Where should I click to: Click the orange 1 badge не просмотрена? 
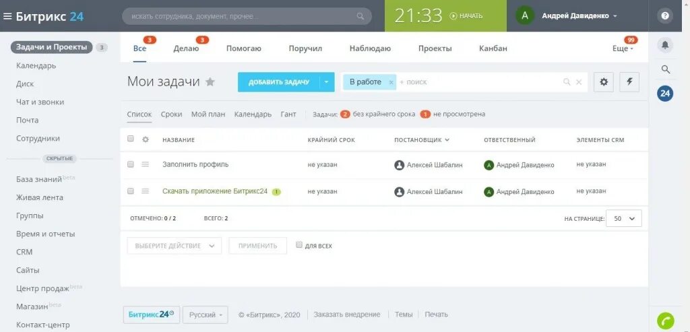425,114
